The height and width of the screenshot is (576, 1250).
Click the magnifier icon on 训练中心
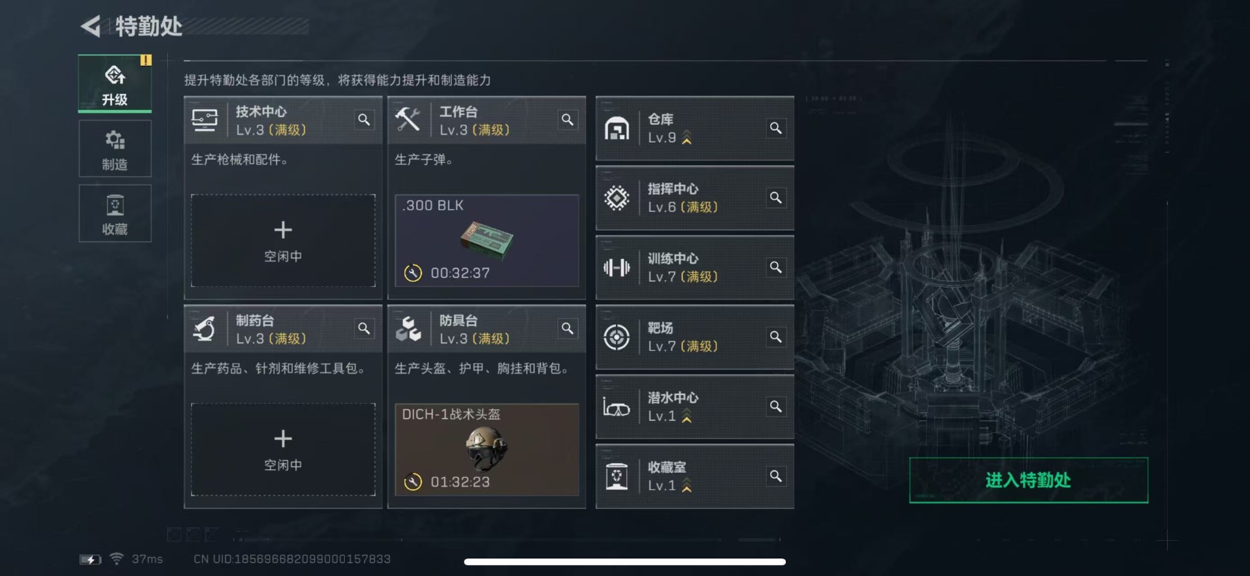click(775, 267)
